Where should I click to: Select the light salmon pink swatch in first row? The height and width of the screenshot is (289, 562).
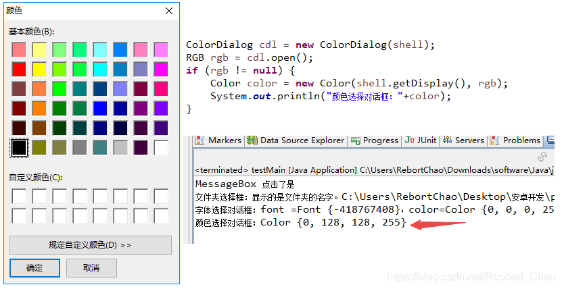(19, 50)
